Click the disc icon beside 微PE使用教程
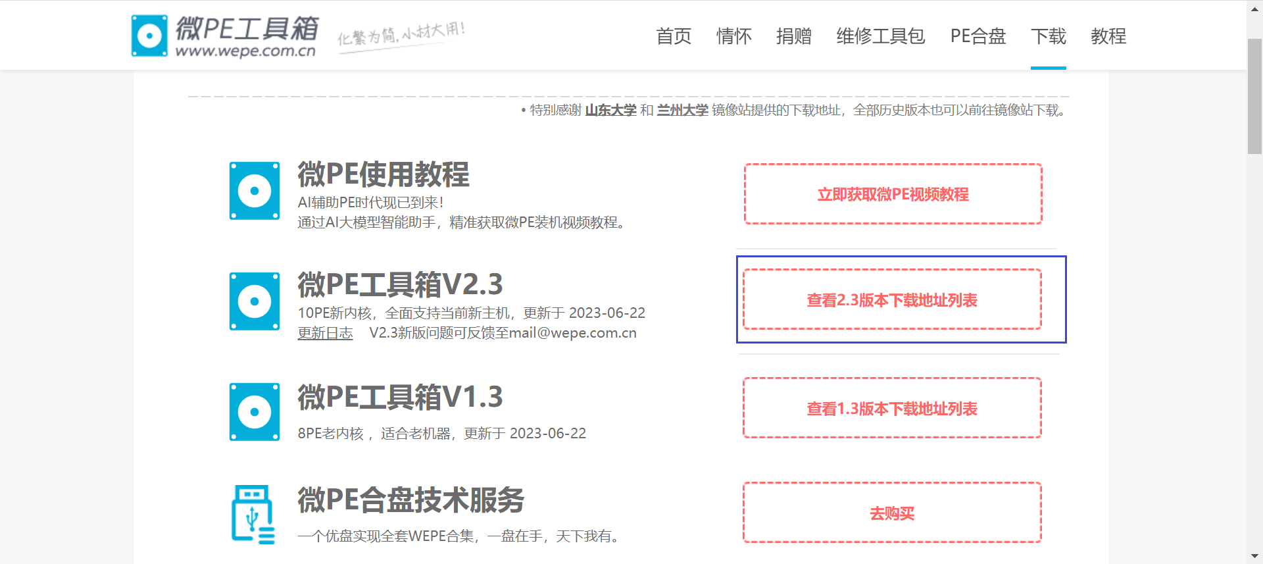Viewport: 1263px width, 564px height. (x=255, y=191)
